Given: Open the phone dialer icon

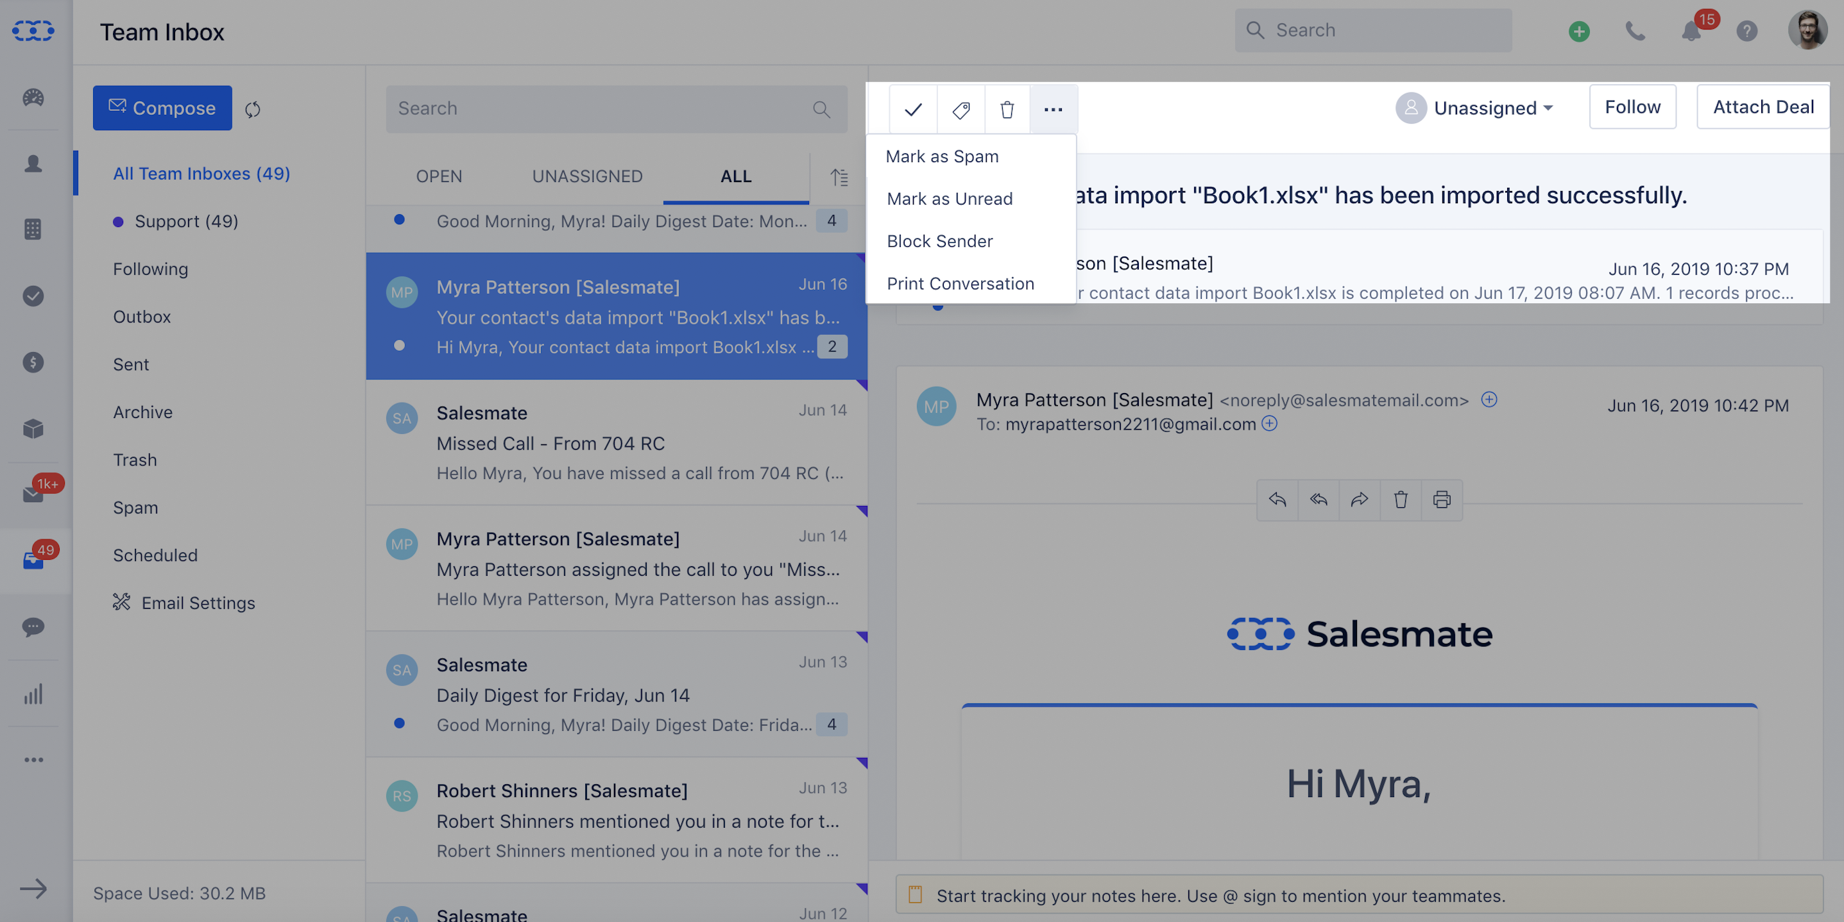Looking at the screenshot, I should click(x=1635, y=31).
